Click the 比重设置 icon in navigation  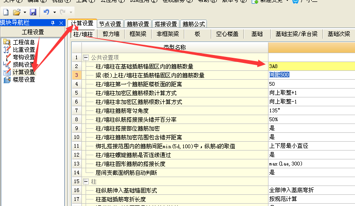click(x=7, y=49)
